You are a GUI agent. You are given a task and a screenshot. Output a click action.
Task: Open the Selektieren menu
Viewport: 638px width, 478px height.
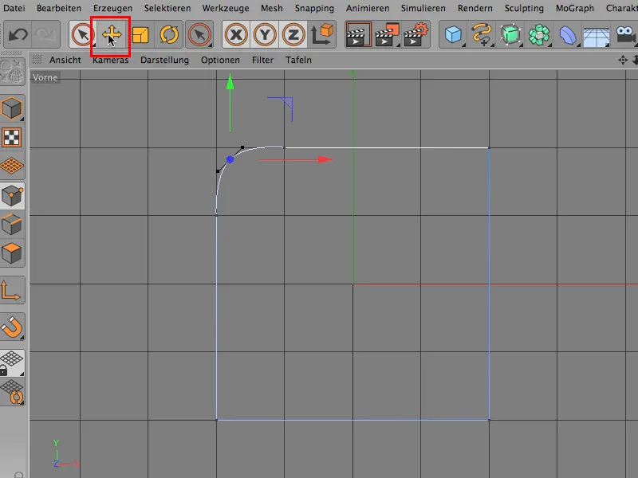[167, 8]
